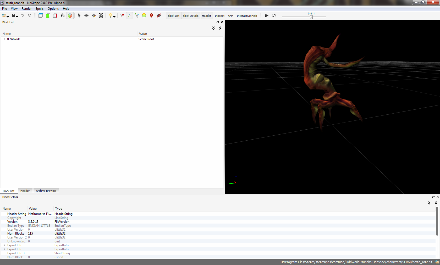Switch to the green side view cube

(x=48, y=16)
